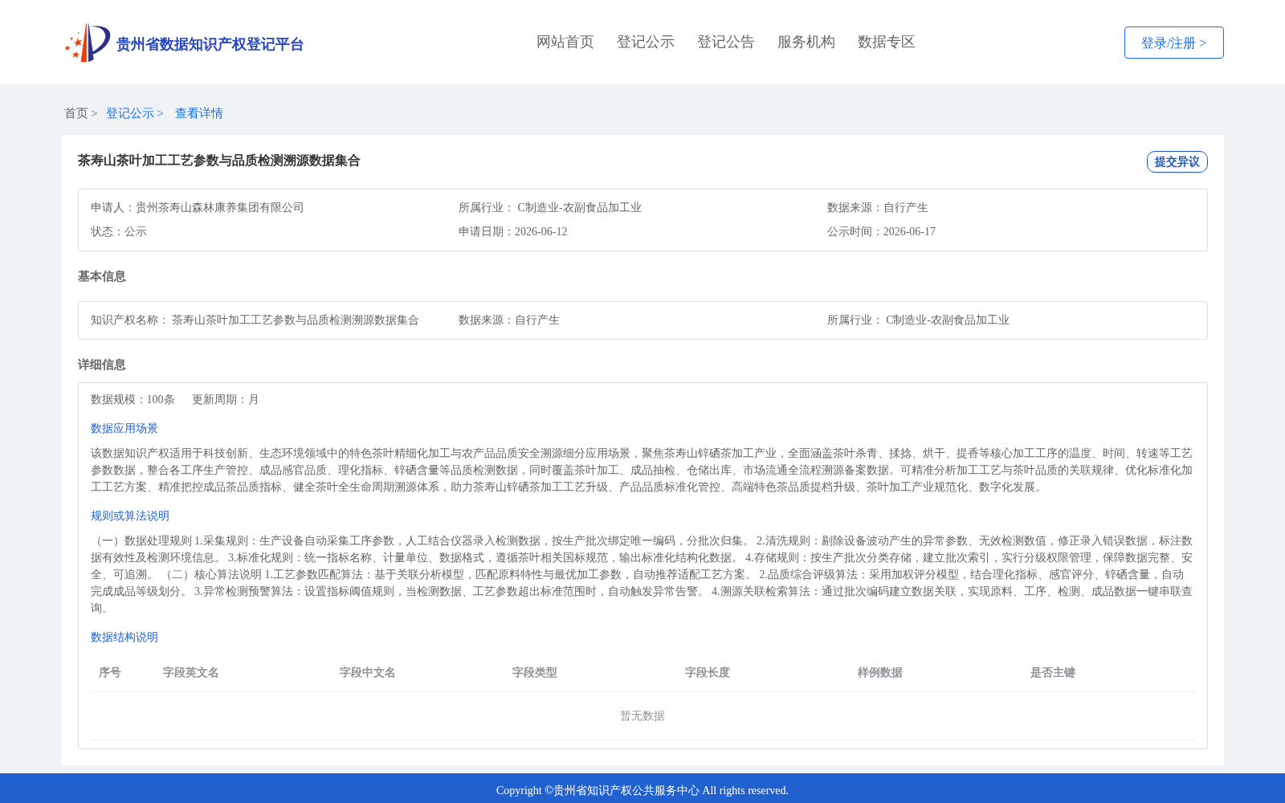
Task: Select 数据专区 in the top menu
Action: click(x=887, y=42)
